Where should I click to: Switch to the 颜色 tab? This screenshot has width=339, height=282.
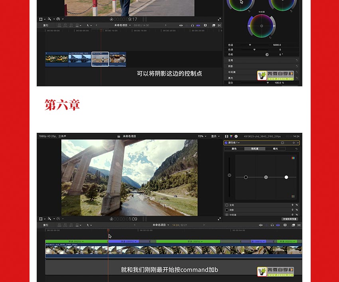click(x=234, y=149)
